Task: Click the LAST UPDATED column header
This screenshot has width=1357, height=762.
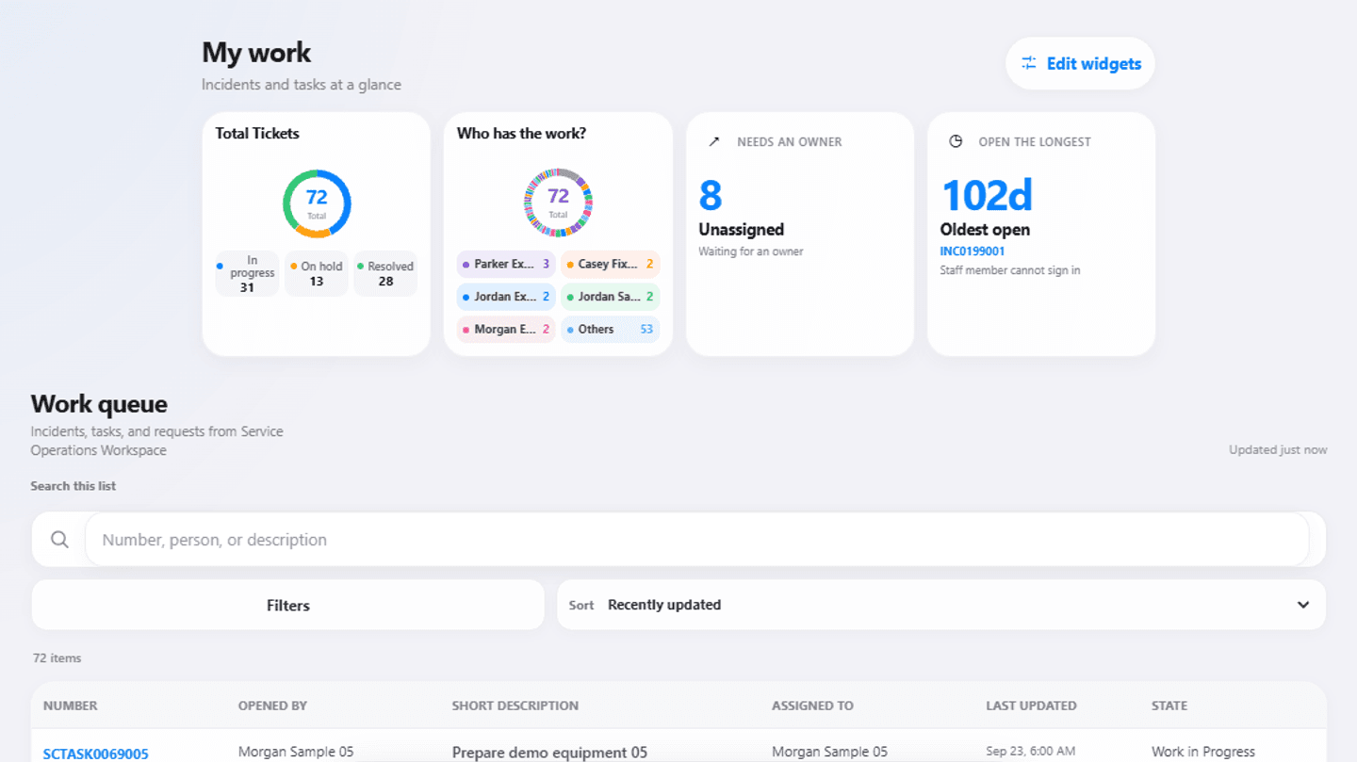Action: 1031,705
